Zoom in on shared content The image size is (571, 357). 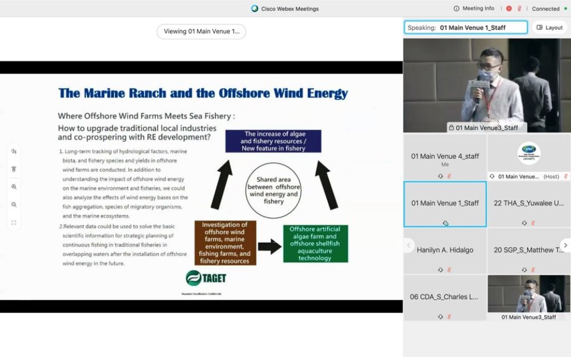pos(14,187)
